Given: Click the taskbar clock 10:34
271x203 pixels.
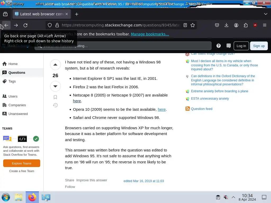Looking at the screenshot, I should pos(247,197).
